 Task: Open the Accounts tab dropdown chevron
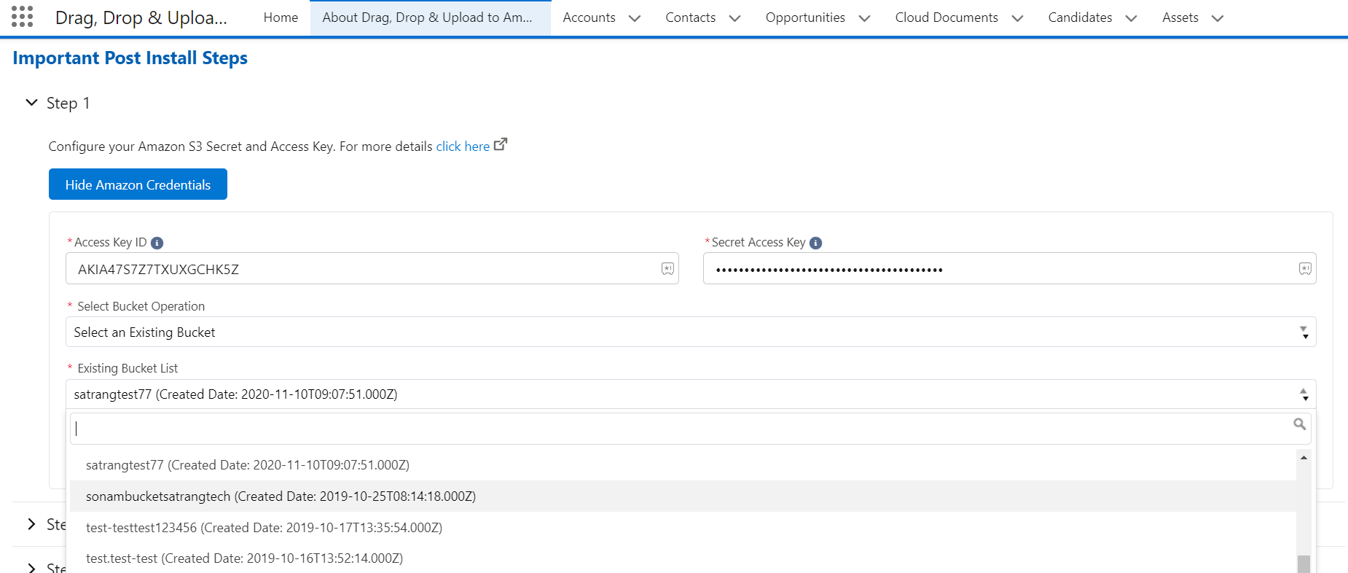635,18
